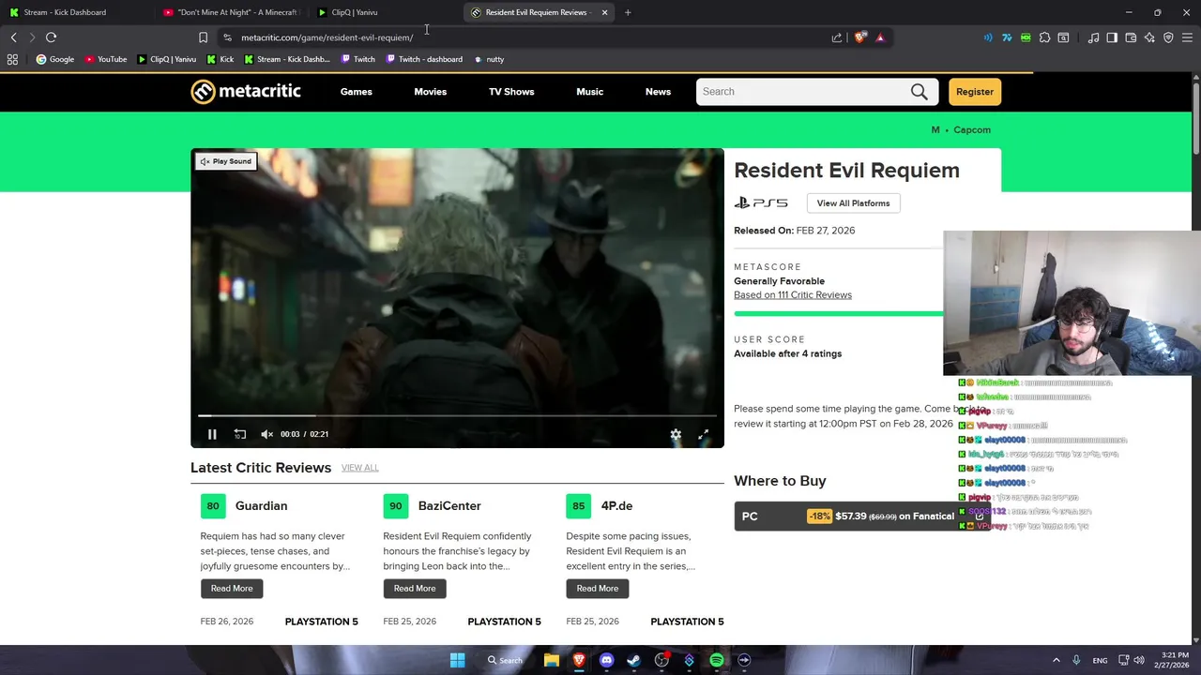Click Play Sound on the trailer
This screenshot has width=1201, height=675.
click(226, 161)
